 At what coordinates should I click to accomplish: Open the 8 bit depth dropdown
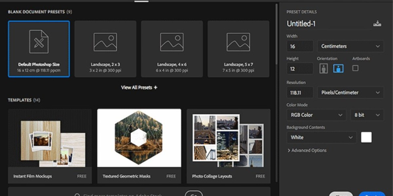[367, 115]
